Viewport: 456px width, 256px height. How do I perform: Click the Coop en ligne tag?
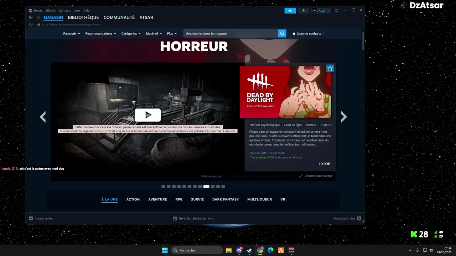pyautogui.click(x=293, y=125)
